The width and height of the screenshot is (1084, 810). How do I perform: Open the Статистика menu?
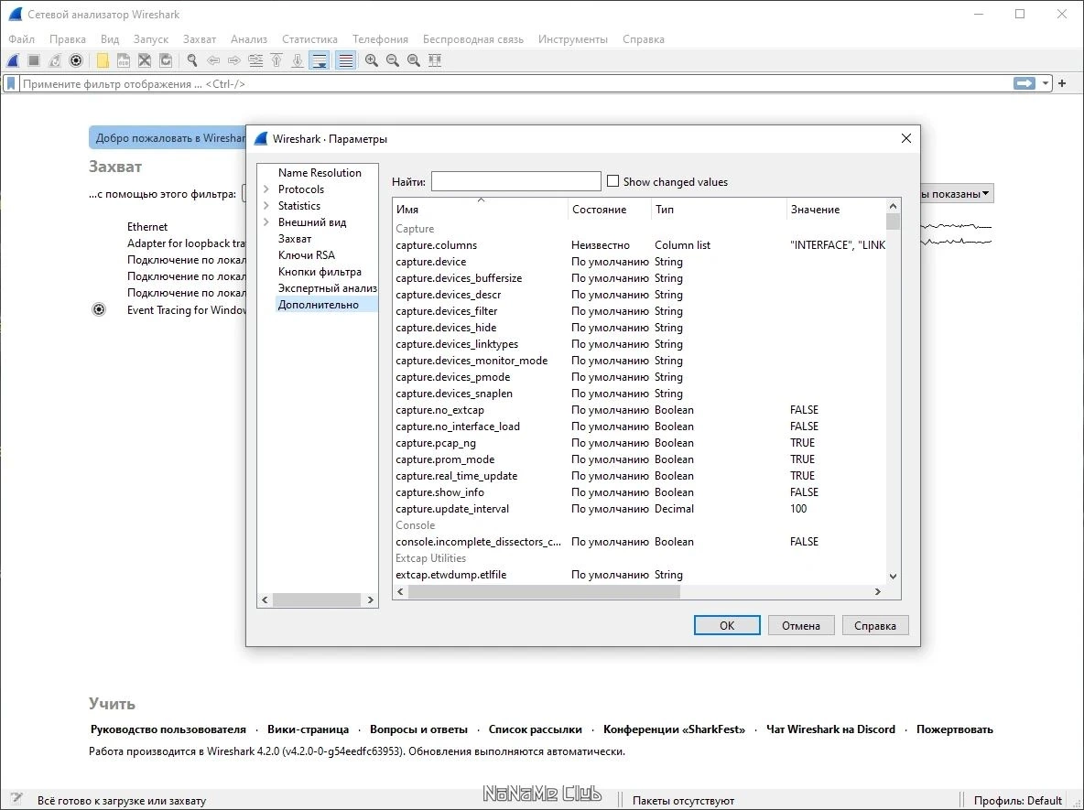coord(309,39)
